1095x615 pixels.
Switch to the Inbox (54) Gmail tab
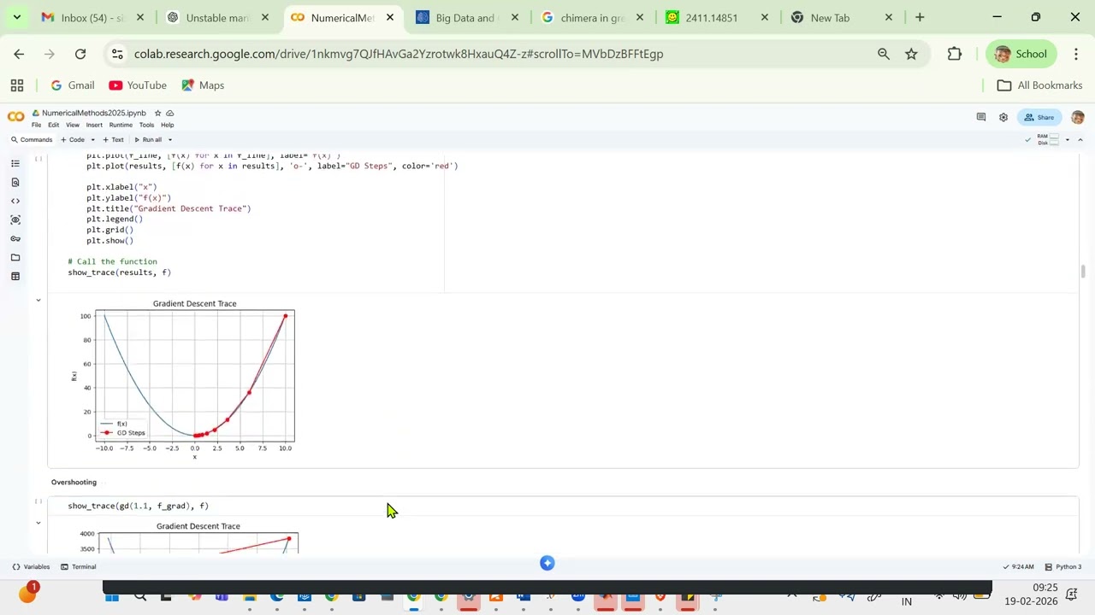[92, 17]
